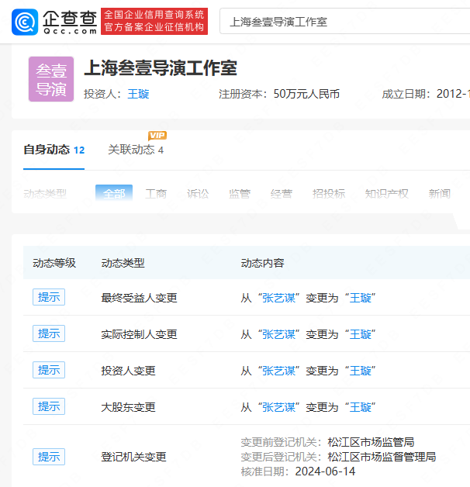Click the VIP badge above 关联动态
Image resolution: width=470 pixels, height=487 pixels.
[157, 136]
